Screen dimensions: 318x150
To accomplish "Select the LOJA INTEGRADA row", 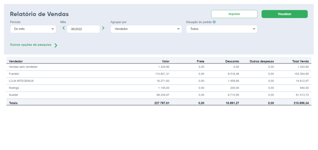I will [159, 81].
